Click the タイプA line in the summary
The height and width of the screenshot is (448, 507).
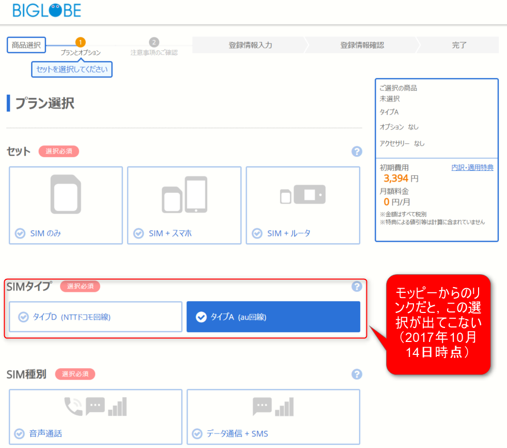click(x=389, y=112)
